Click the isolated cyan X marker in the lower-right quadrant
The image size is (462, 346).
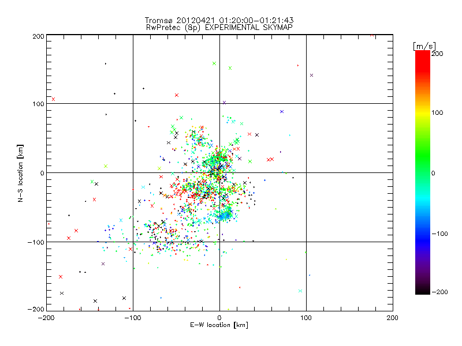pyautogui.click(x=300, y=291)
